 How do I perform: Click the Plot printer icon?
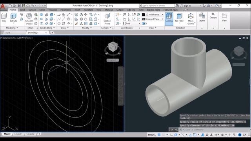coord(28,5)
